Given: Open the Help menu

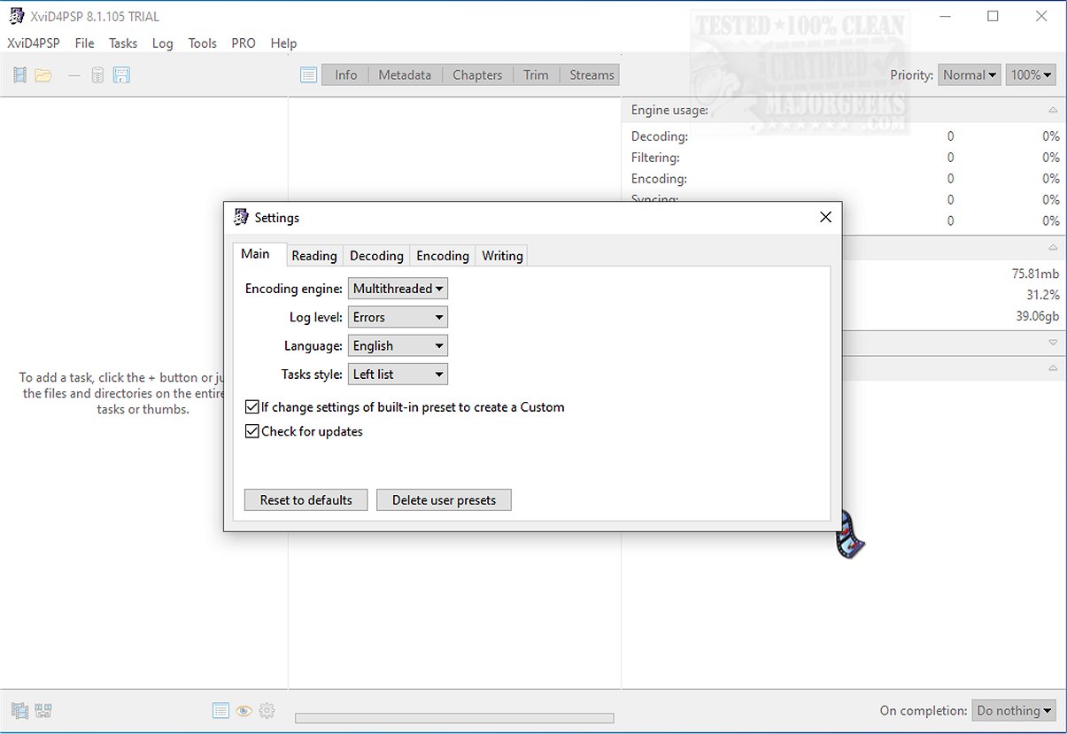Looking at the screenshot, I should (283, 42).
